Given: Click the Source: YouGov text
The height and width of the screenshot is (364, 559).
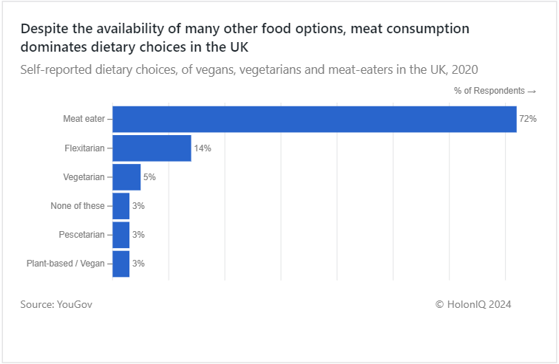Looking at the screenshot, I should click(56, 305).
